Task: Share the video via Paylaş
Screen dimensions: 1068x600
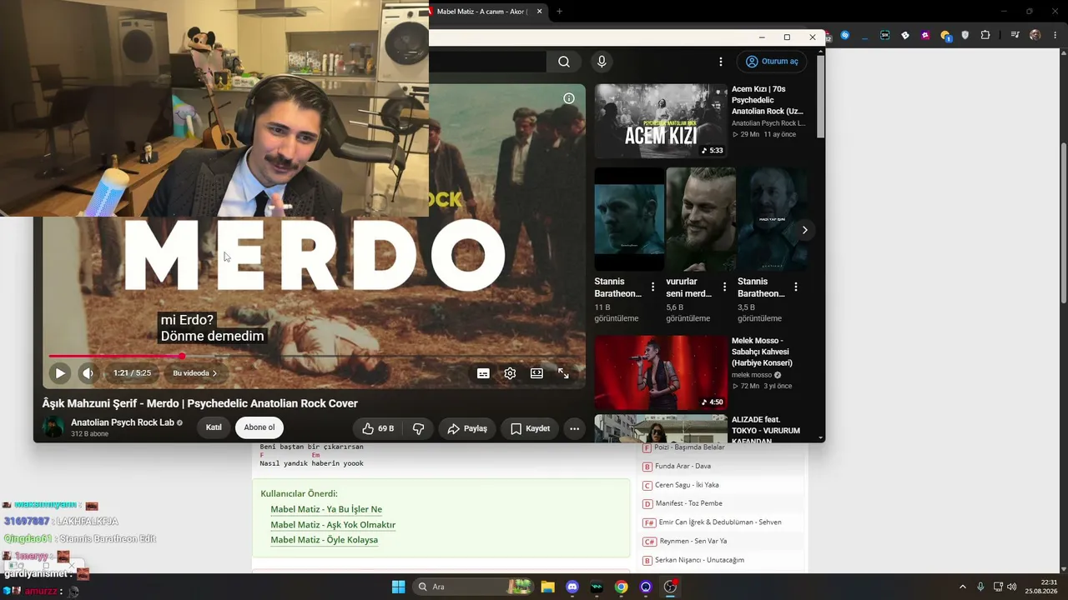Action: (x=467, y=428)
